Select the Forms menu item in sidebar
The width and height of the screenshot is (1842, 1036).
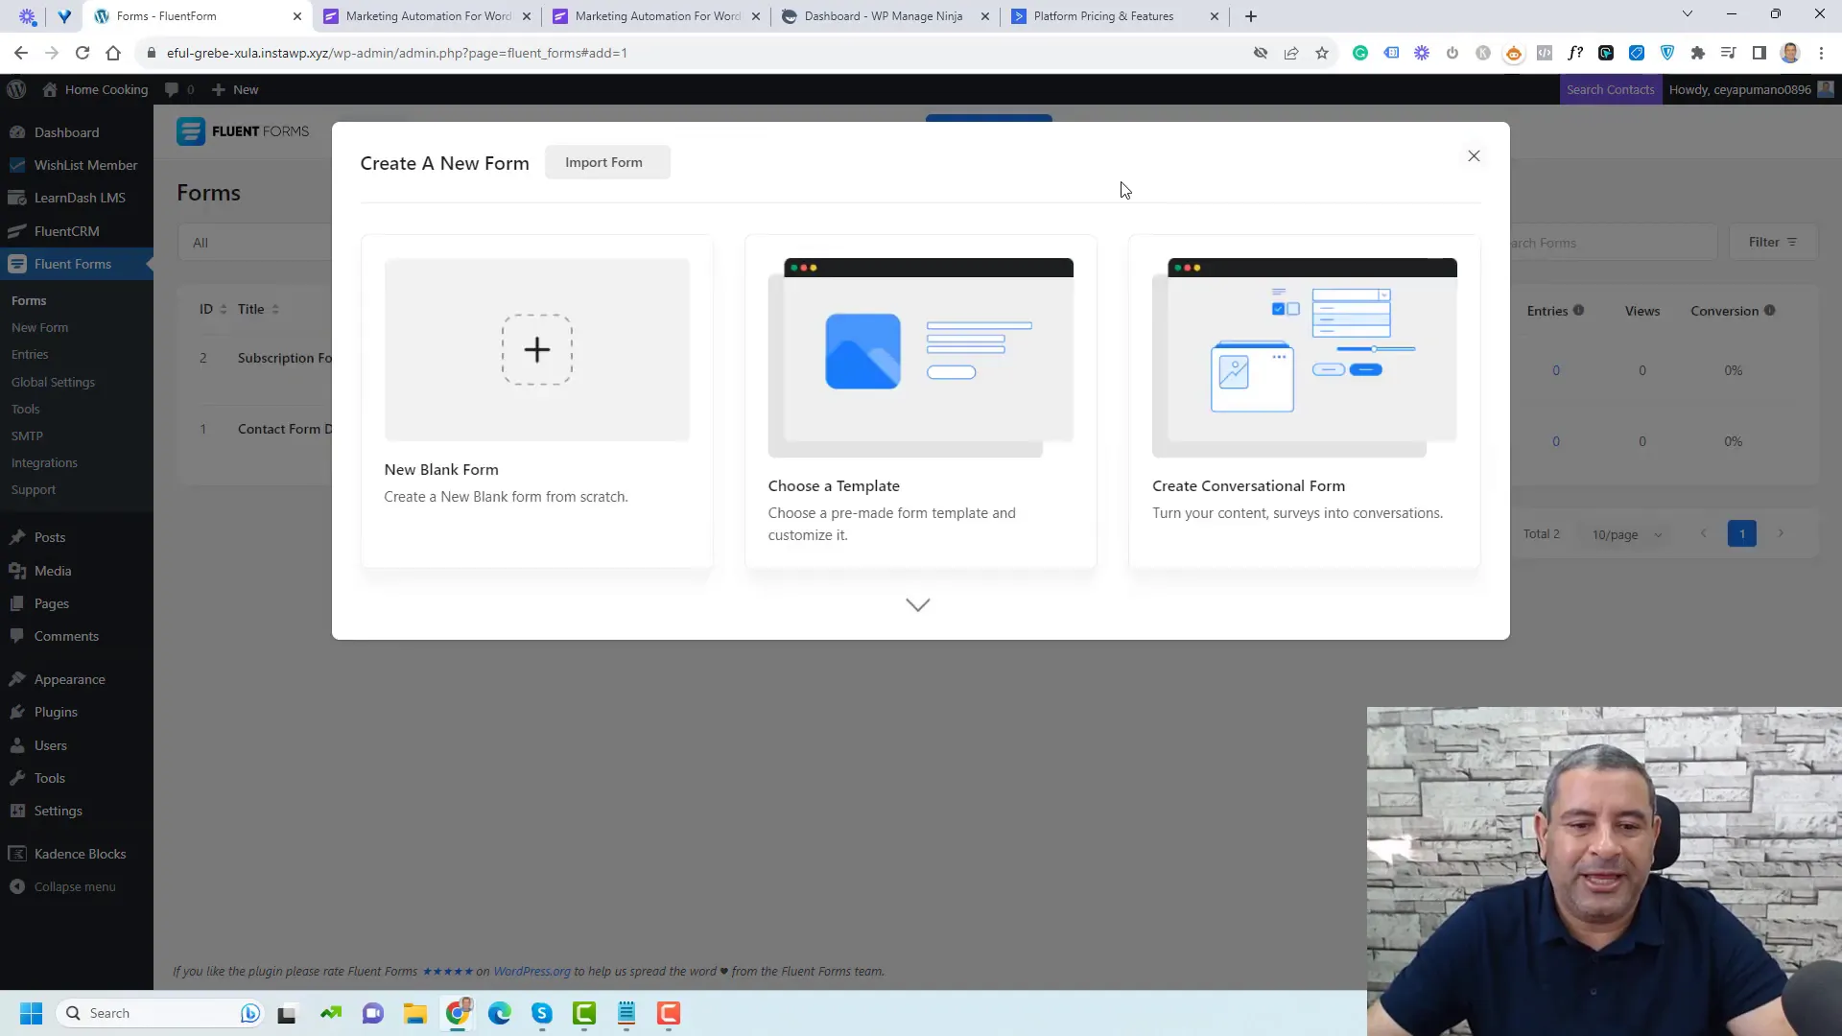click(x=28, y=300)
